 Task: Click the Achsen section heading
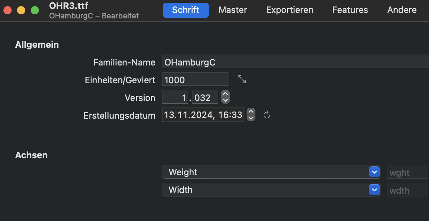(x=31, y=155)
